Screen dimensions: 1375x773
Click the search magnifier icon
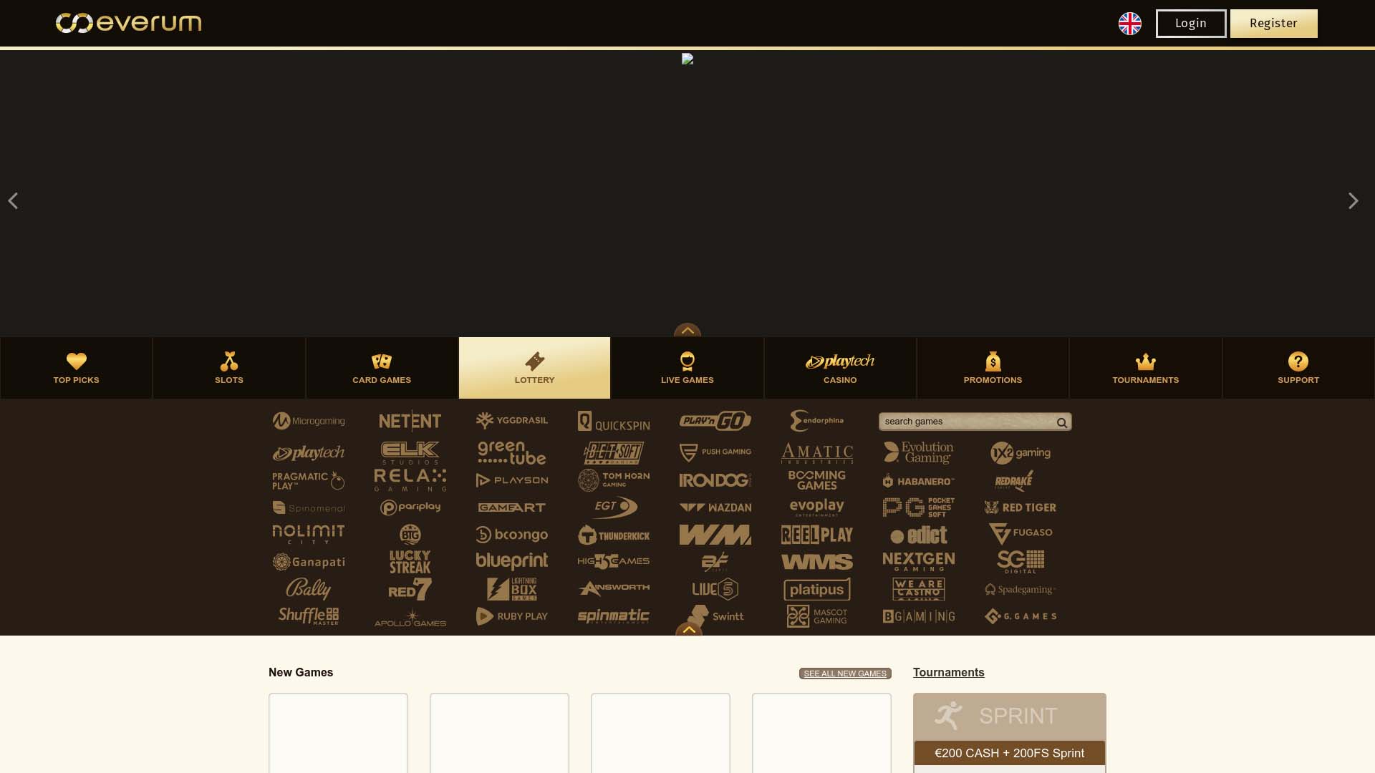[x=1062, y=422]
